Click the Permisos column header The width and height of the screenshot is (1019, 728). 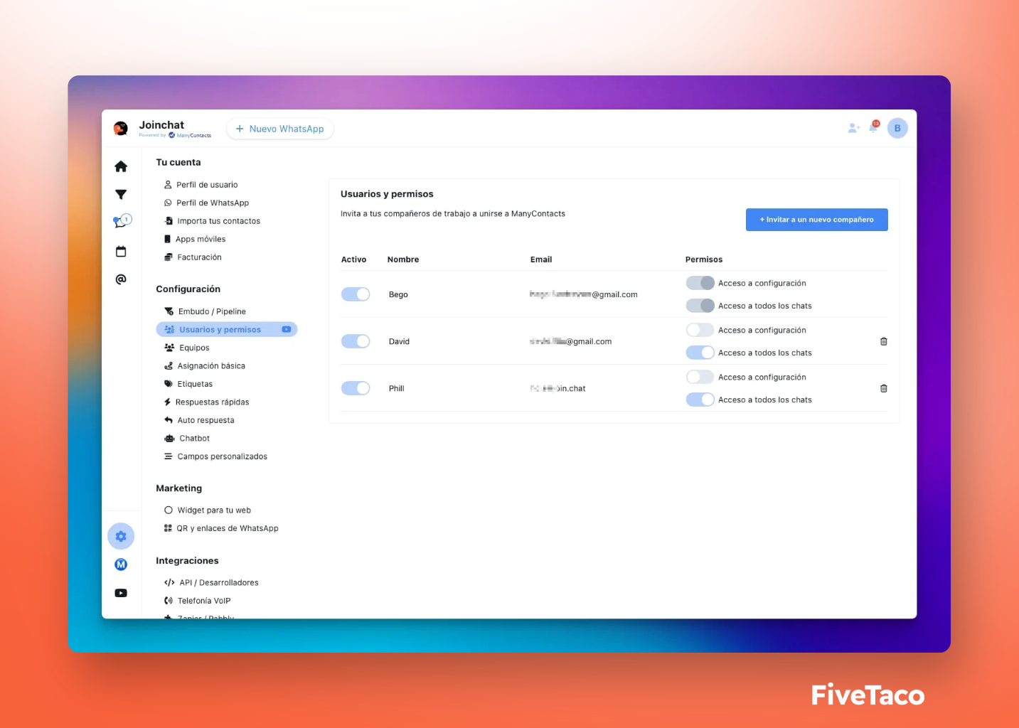[704, 259]
